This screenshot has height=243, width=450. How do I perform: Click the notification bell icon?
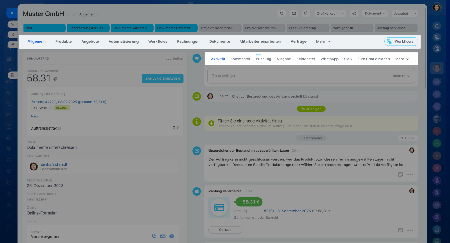[437, 26]
